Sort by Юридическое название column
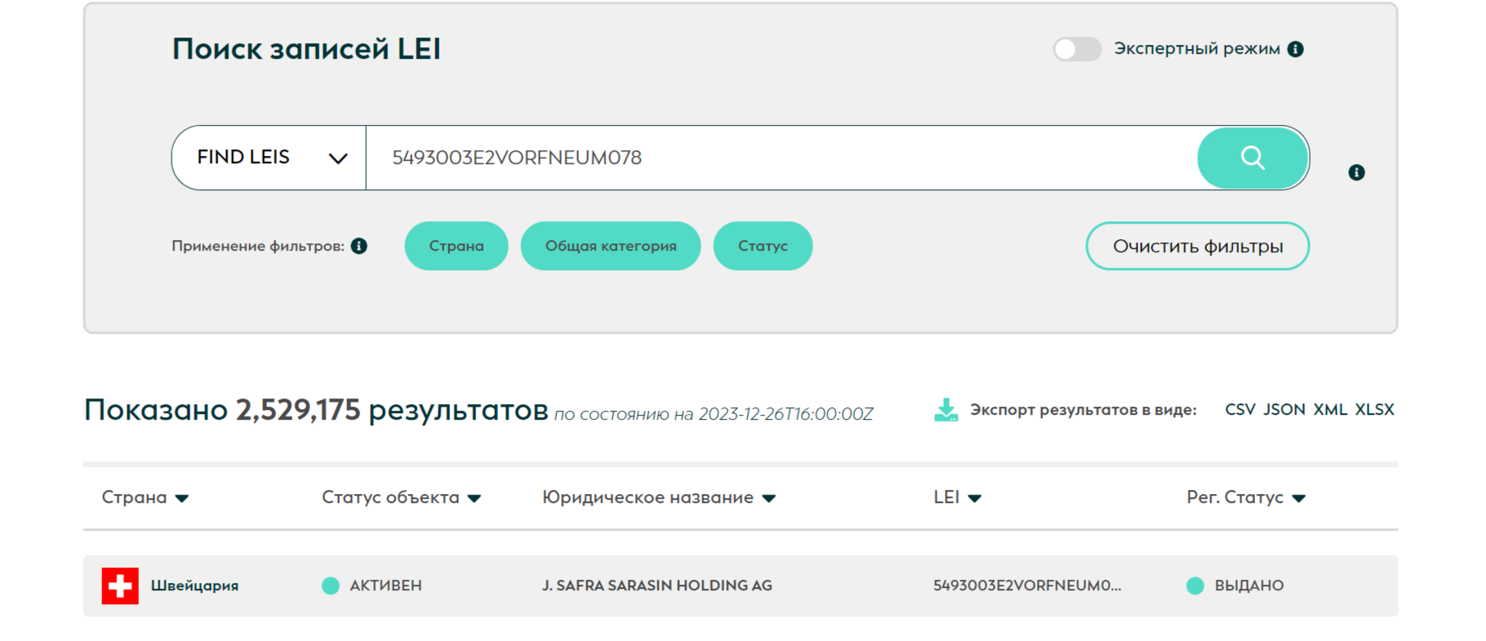The height and width of the screenshot is (641, 1486). (659, 497)
